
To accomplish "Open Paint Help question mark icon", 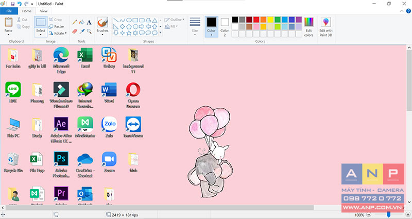I will [408, 11].
